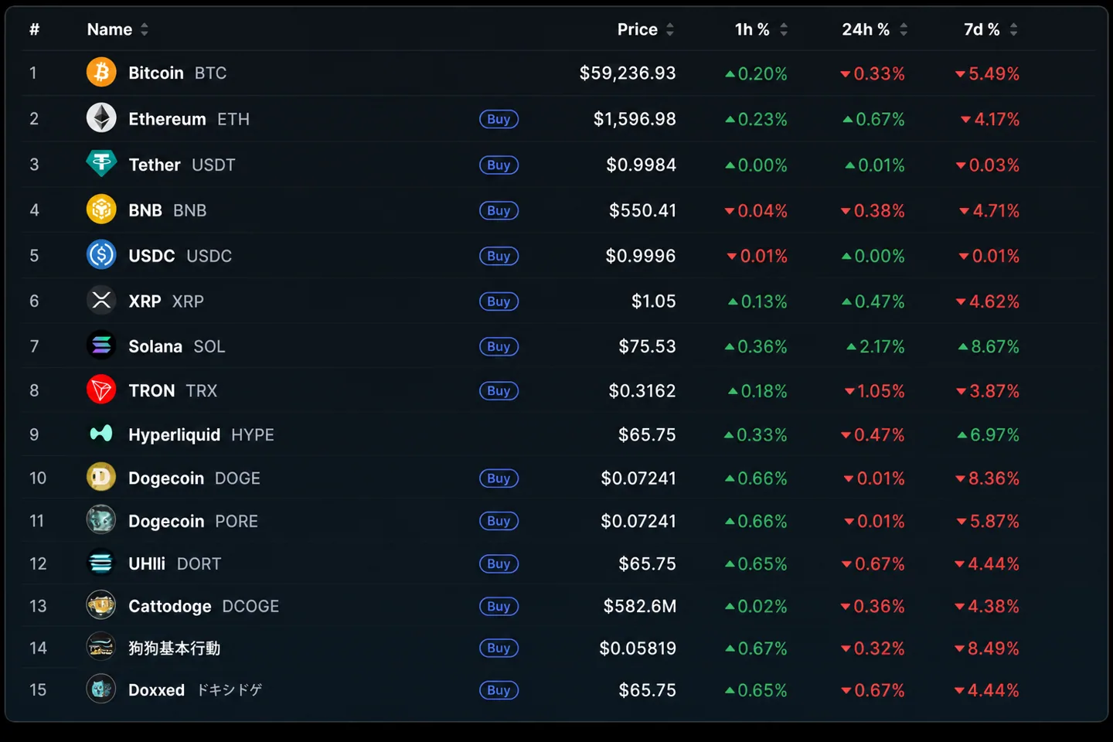1113x742 pixels.
Task: Select the Ethereum price $1,596.98
Action: tap(635, 119)
